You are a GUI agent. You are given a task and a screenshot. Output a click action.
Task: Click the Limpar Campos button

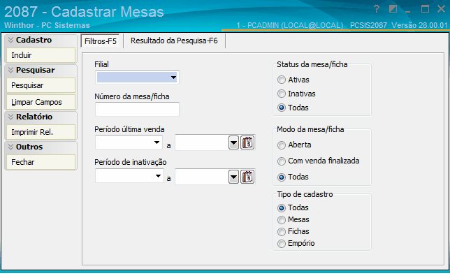41,102
